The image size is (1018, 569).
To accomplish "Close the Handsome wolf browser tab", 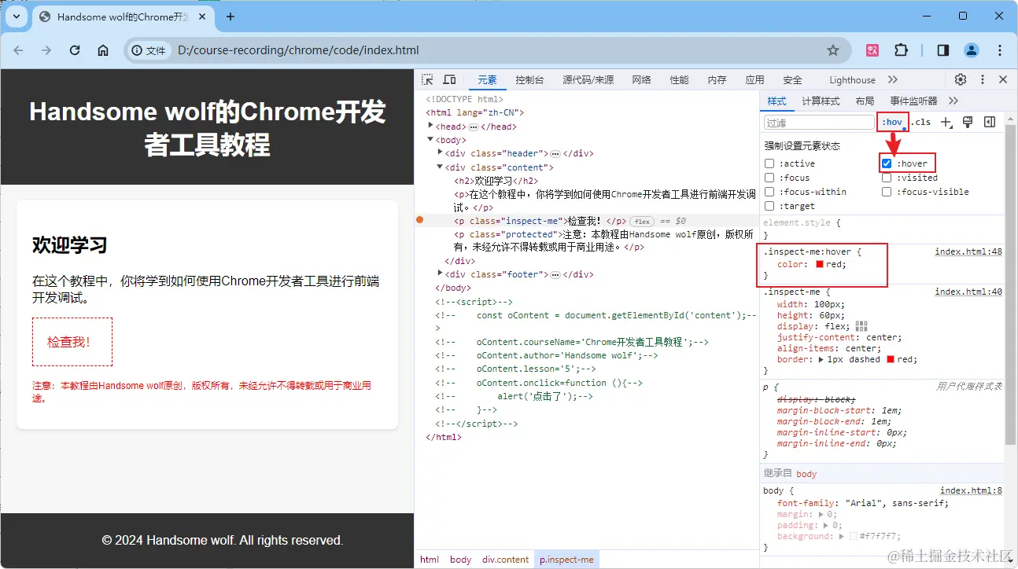I will (x=201, y=17).
